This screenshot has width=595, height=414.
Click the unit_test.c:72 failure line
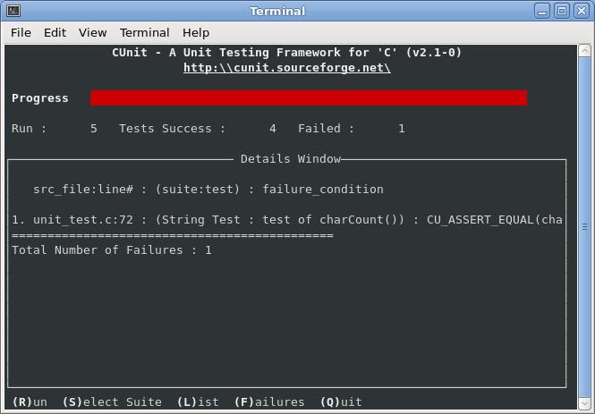tap(287, 220)
